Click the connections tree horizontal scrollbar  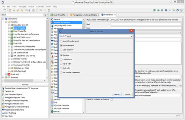[19, 80]
